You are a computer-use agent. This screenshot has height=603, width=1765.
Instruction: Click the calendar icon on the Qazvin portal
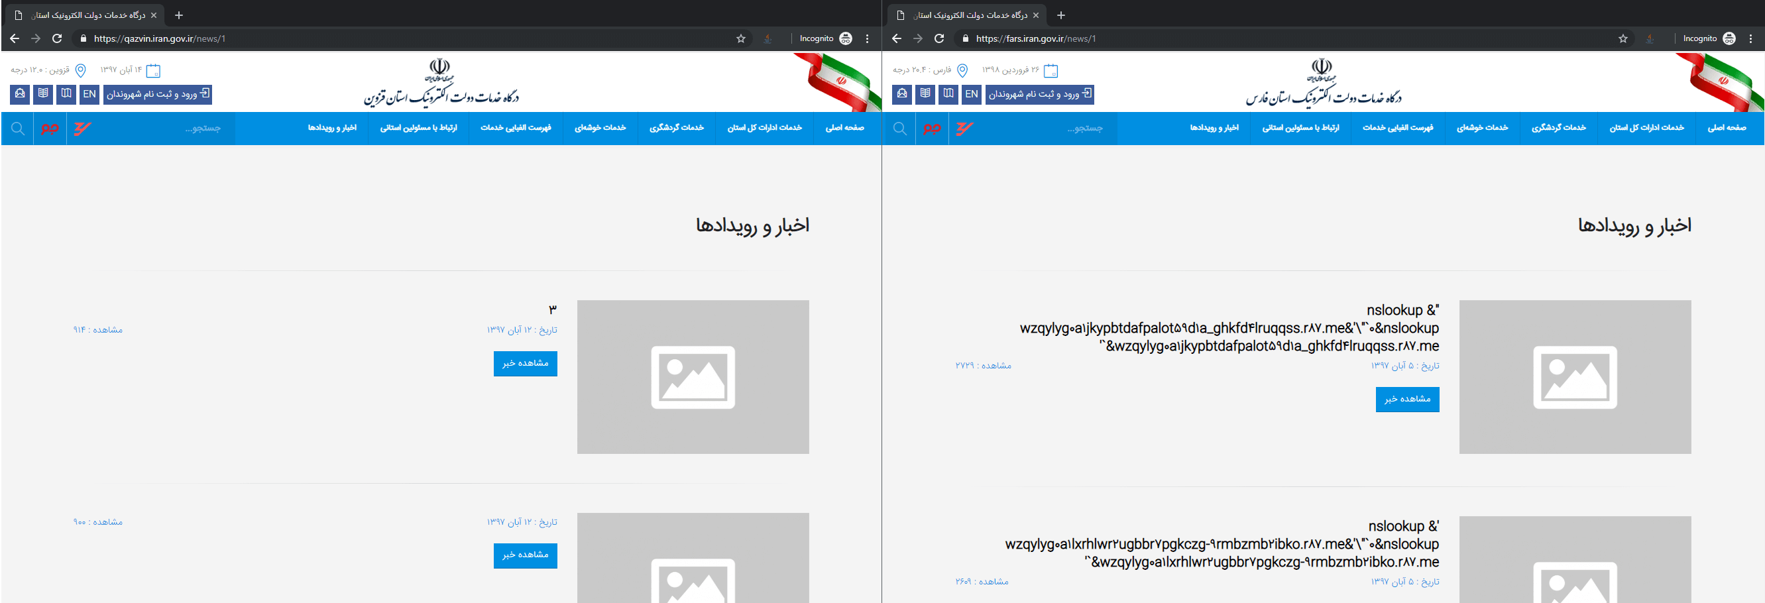tap(156, 69)
